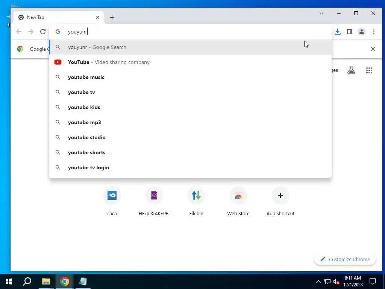This screenshot has height=289, width=385.
Task: Choose the 'youtube tv' suggestion
Action: click(x=190, y=93)
